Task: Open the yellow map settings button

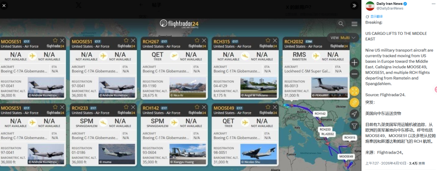Action: click(354, 103)
